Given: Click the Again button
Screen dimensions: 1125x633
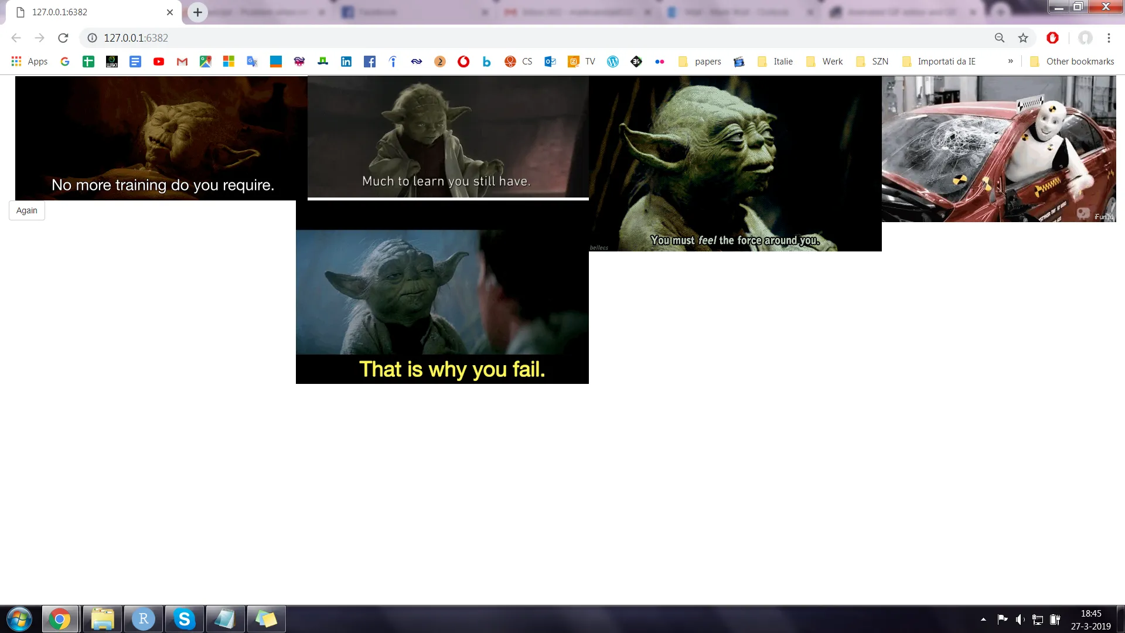Looking at the screenshot, I should (27, 210).
